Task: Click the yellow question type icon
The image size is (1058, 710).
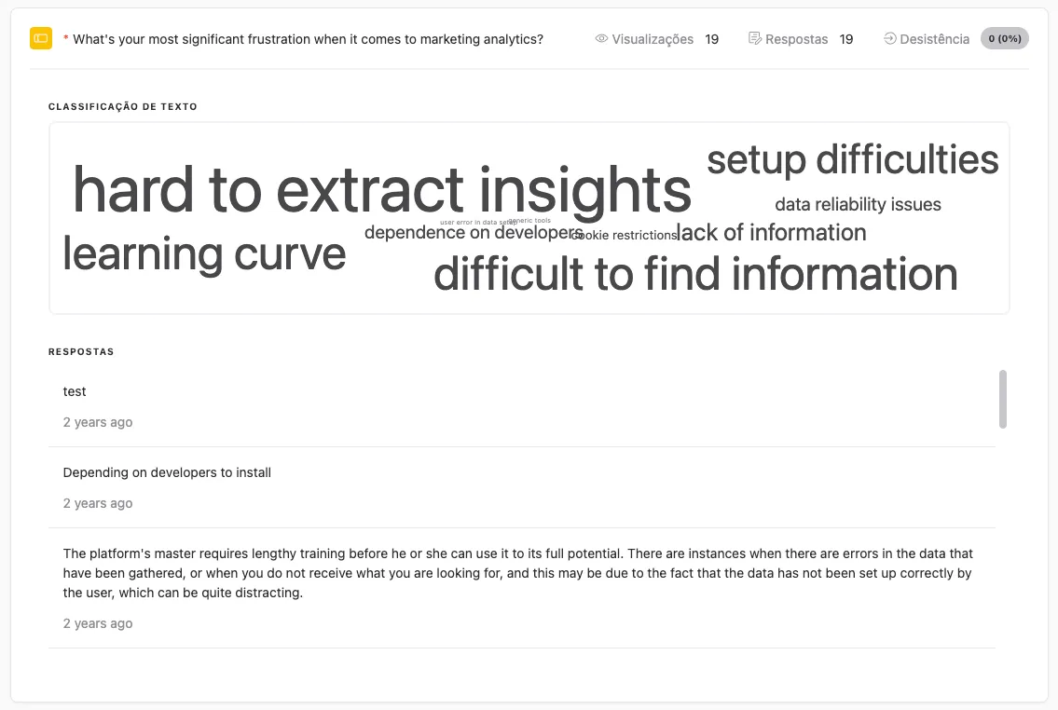Action: [39, 38]
